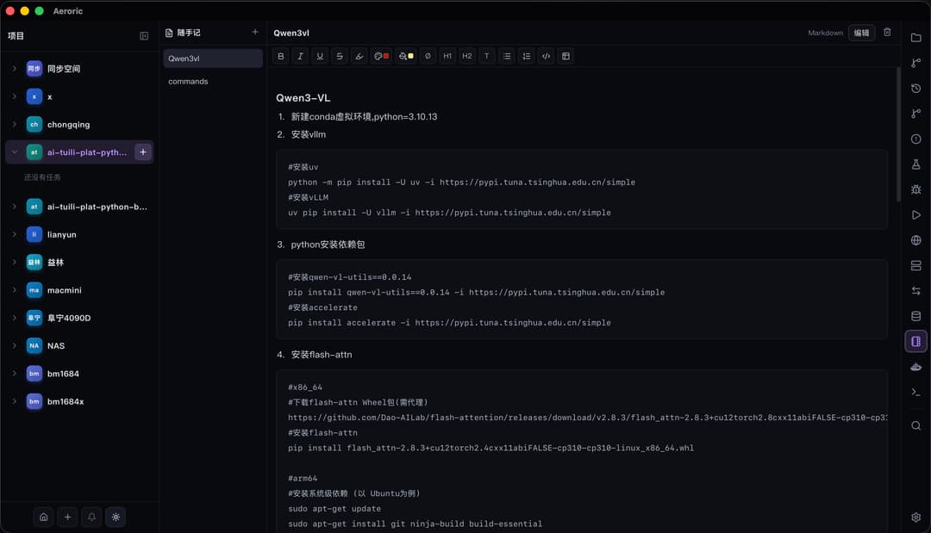The image size is (931, 533).
Task: Open the issues alert circle icon
Action: [916, 139]
